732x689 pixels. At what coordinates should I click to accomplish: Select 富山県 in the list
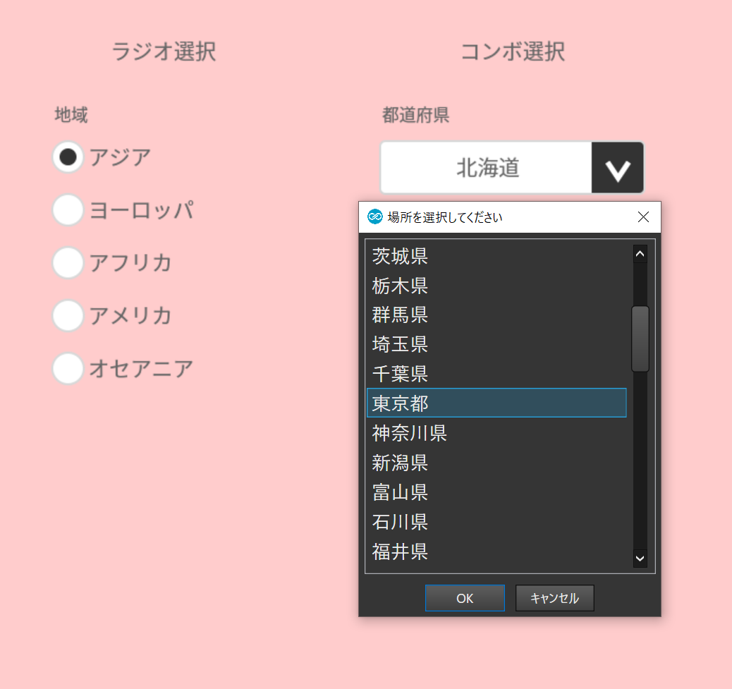[x=496, y=492]
